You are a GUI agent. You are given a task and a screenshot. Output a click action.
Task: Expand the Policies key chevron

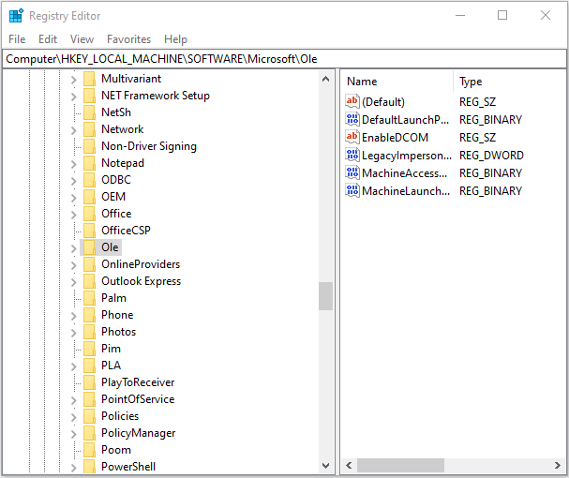pyautogui.click(x=74, y=417)
